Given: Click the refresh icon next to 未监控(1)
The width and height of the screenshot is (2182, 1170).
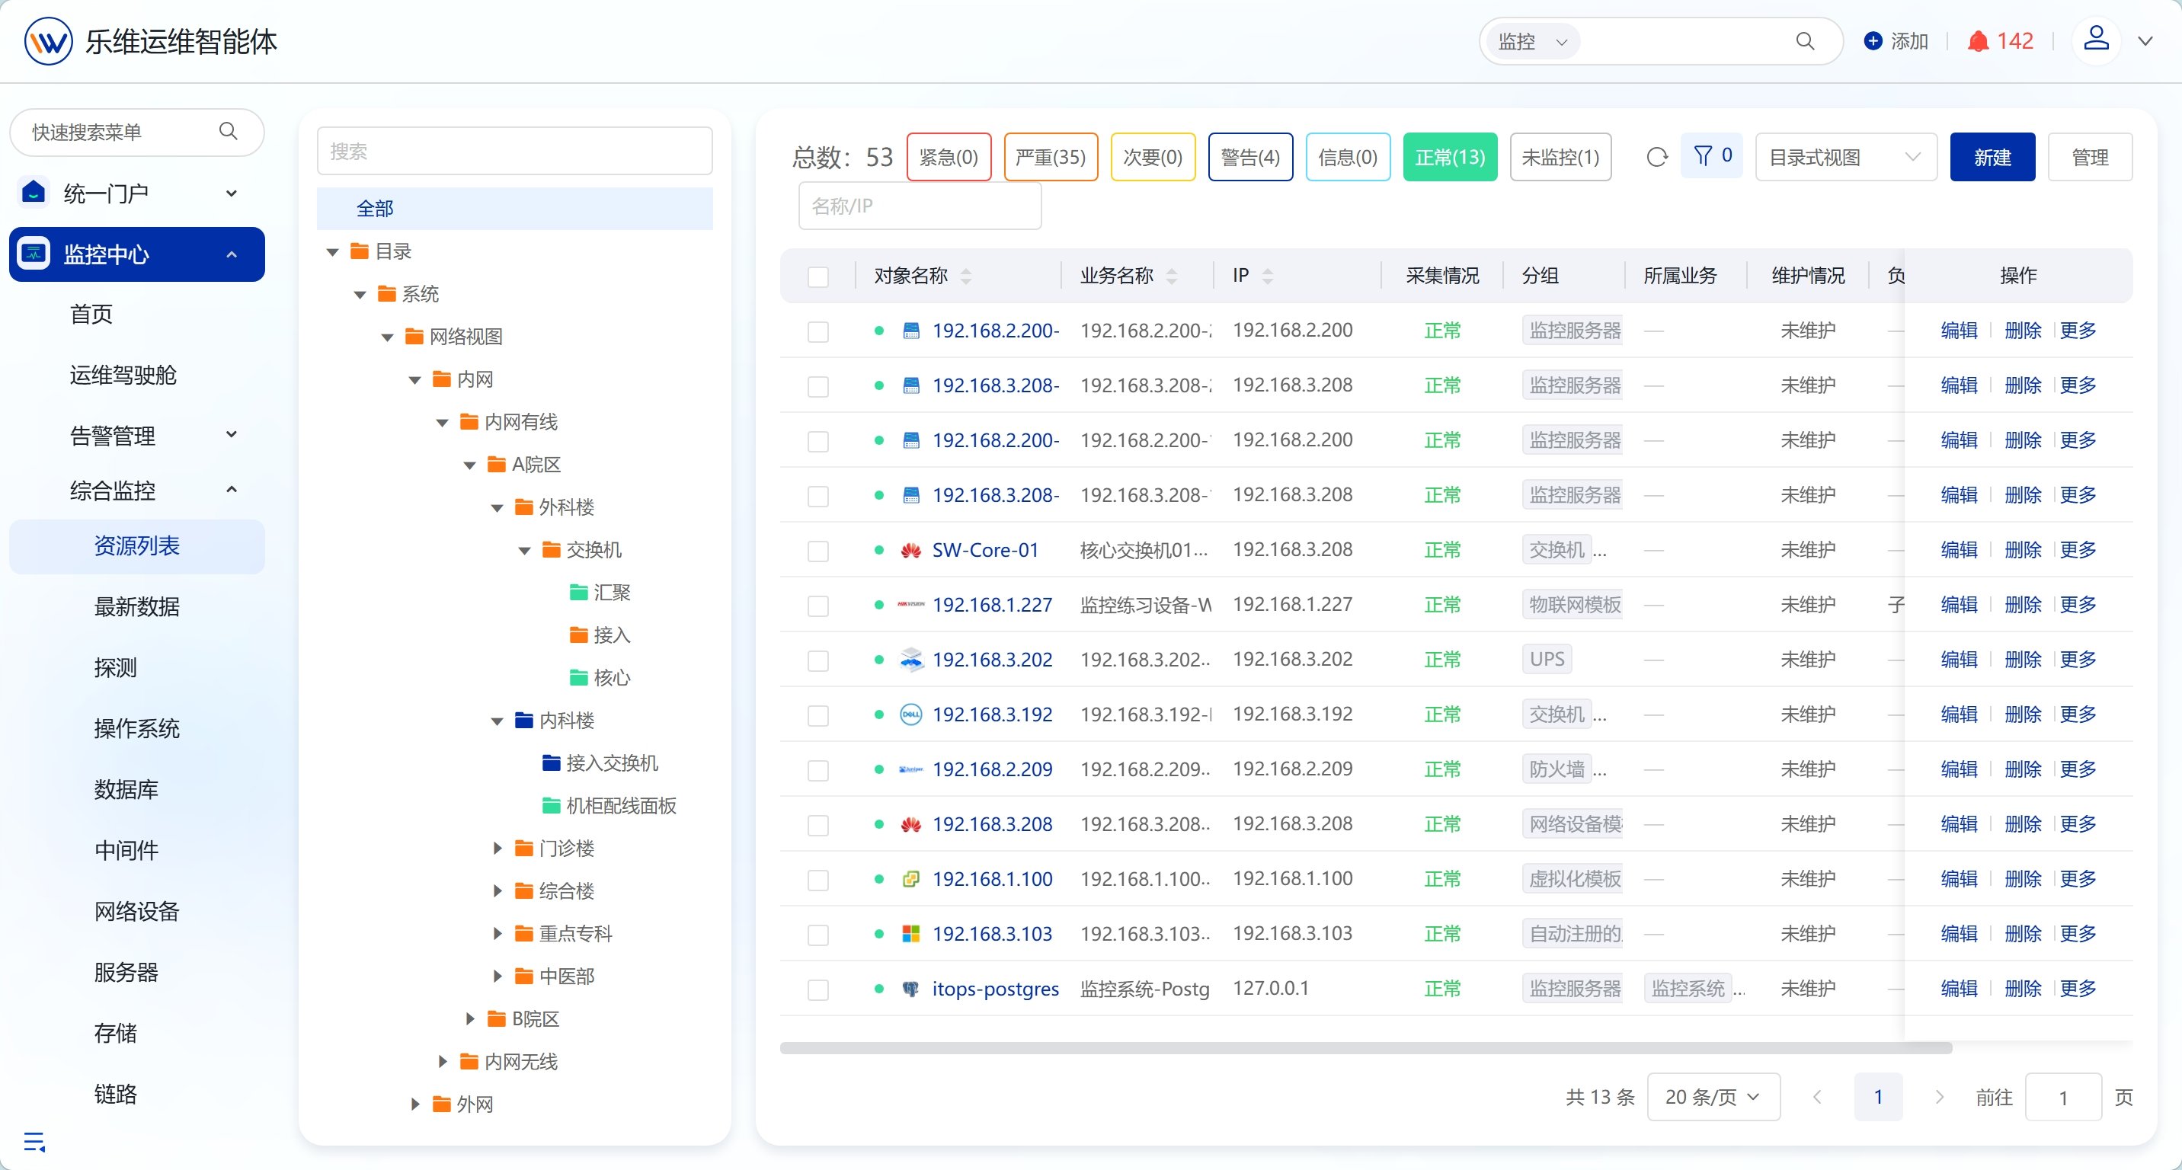Looking at the screenshot, I should click(x=1657, y=157).
